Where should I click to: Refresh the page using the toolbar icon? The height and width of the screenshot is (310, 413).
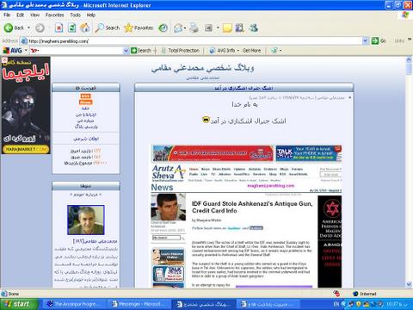click(x=71, y=28)
